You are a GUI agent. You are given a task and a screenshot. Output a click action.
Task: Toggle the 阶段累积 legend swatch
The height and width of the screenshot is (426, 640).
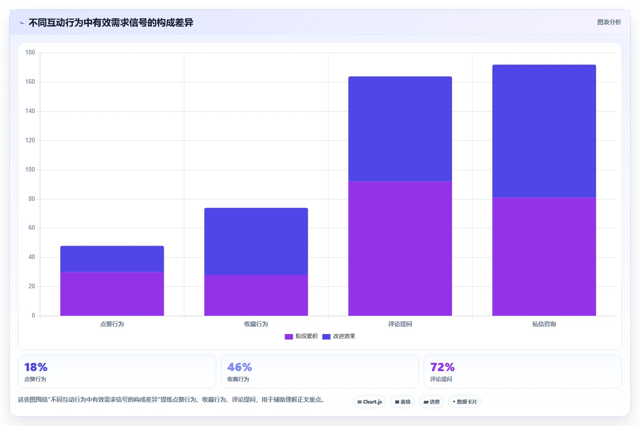tap(289, 336)
